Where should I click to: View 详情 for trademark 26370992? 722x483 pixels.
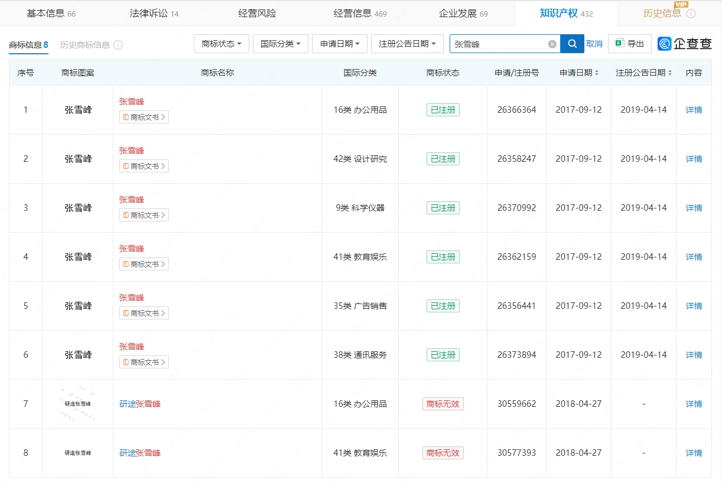coord(694,208)
